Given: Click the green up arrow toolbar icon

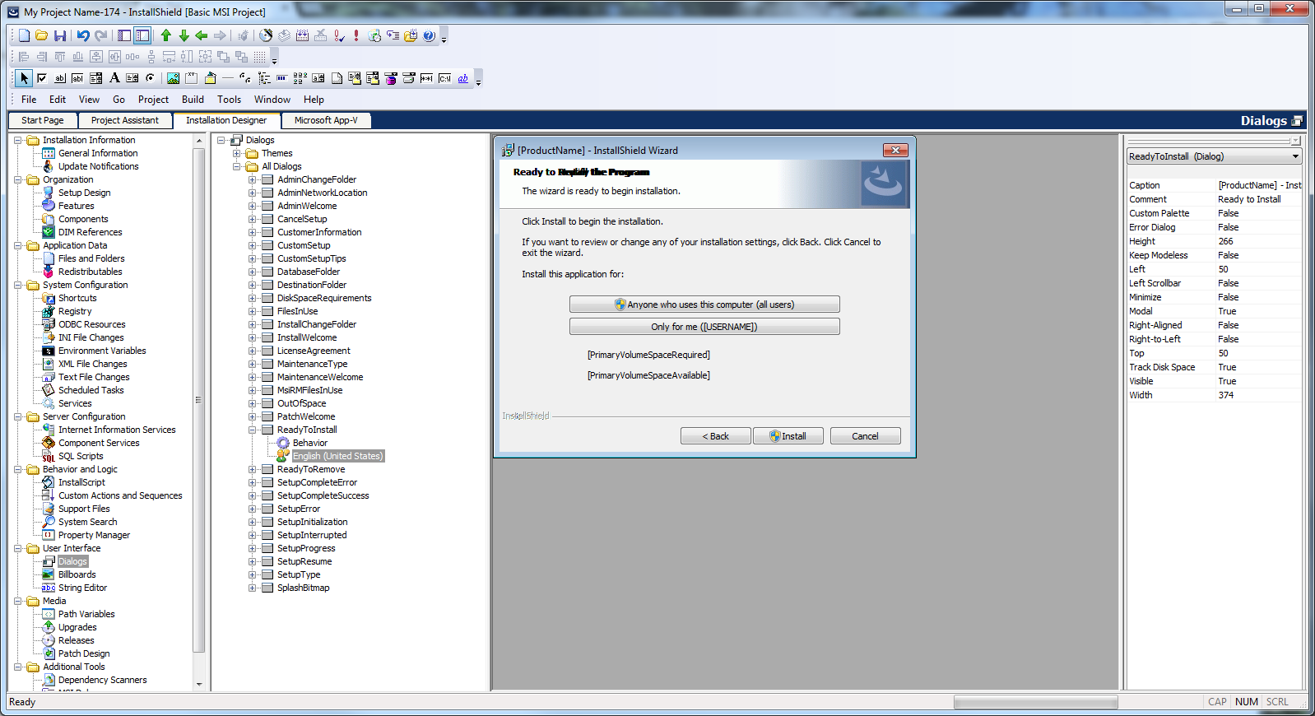Looking at the screenshot, I should click(166, 35).
